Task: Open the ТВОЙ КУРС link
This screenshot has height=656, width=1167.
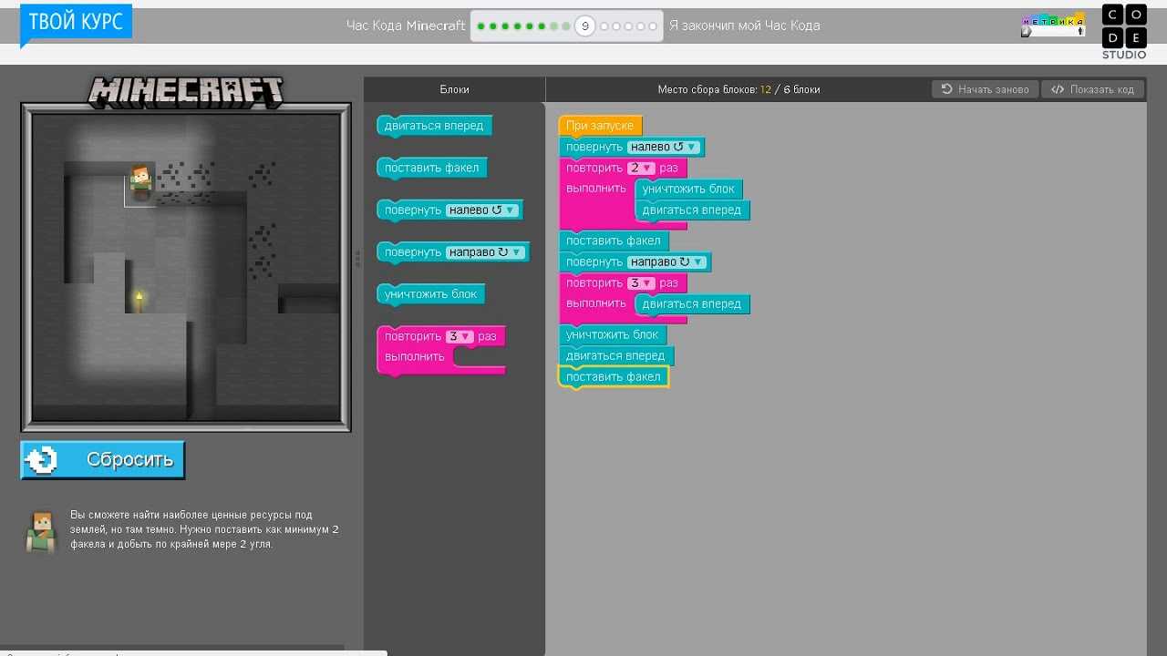Action: [76, 22]
